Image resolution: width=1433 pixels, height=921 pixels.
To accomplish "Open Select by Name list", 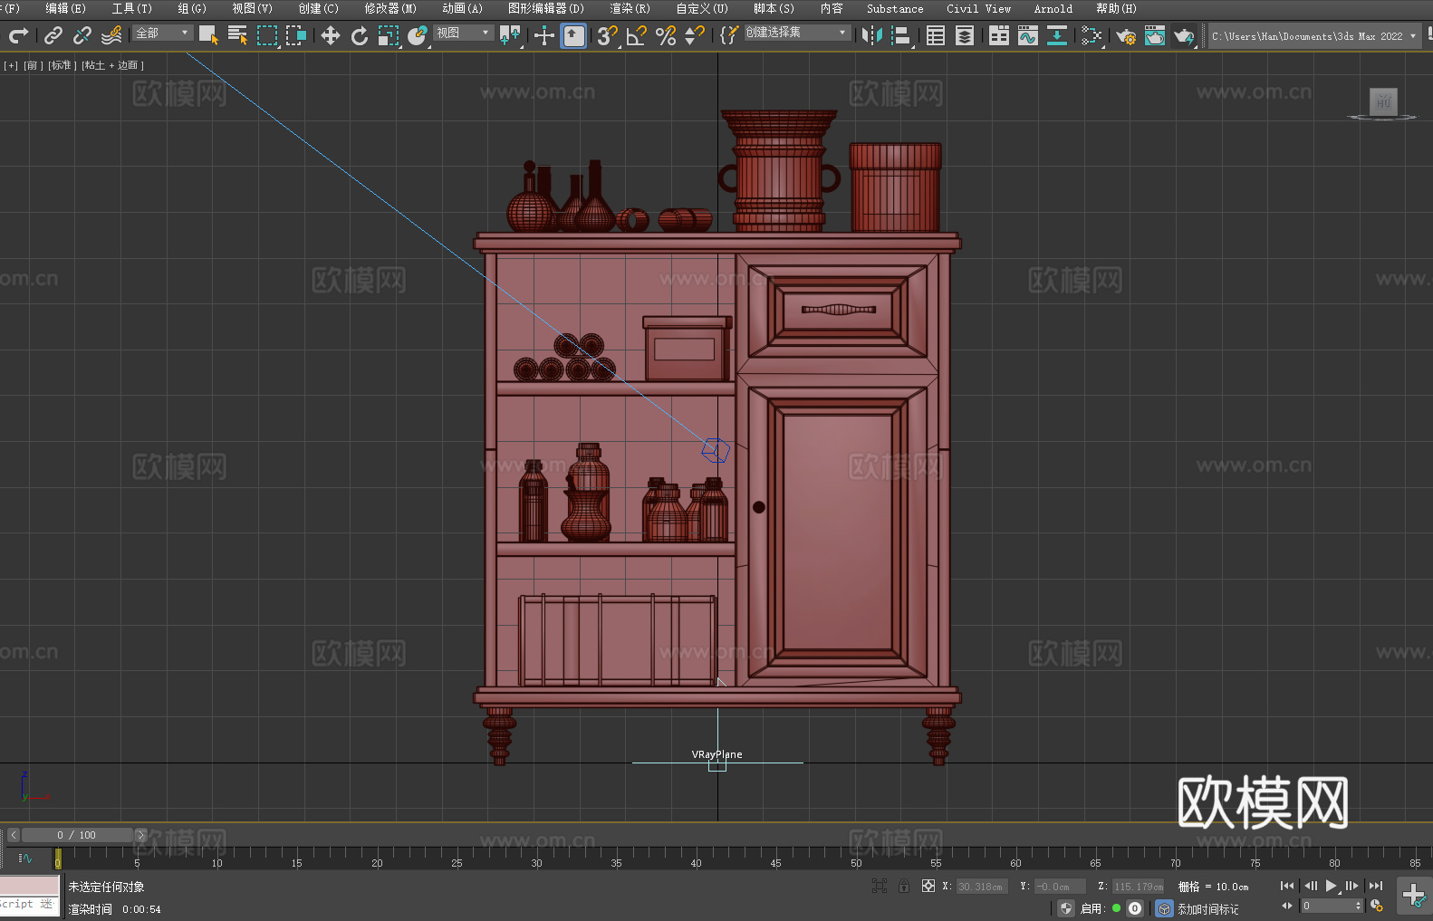I will [x=237, y=35].
